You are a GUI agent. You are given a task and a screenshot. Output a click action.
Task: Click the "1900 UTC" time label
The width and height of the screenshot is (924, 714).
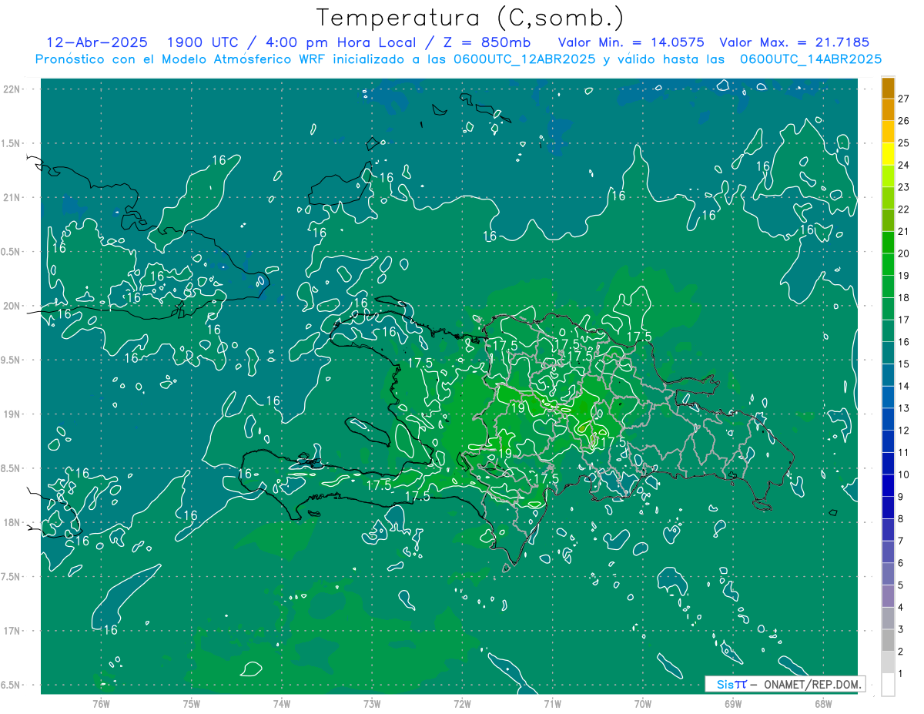202,42
